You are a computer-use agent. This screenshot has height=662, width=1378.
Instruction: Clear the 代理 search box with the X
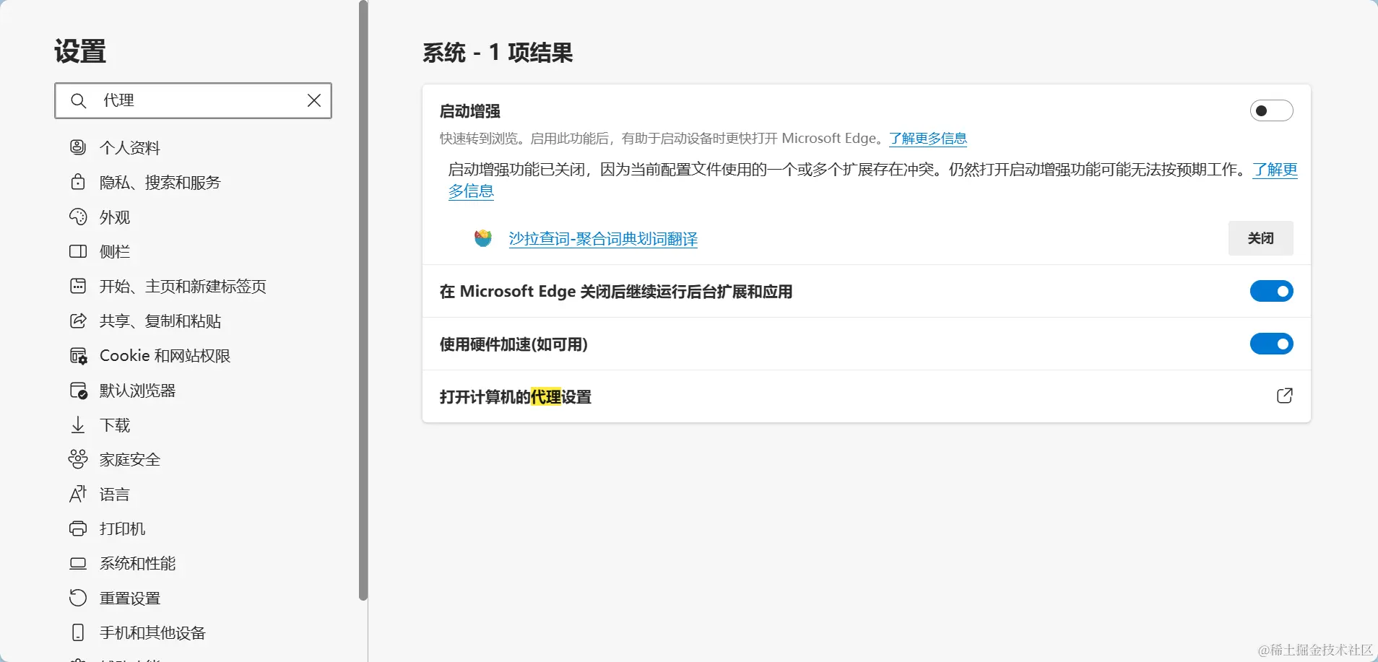coord(313,100)
